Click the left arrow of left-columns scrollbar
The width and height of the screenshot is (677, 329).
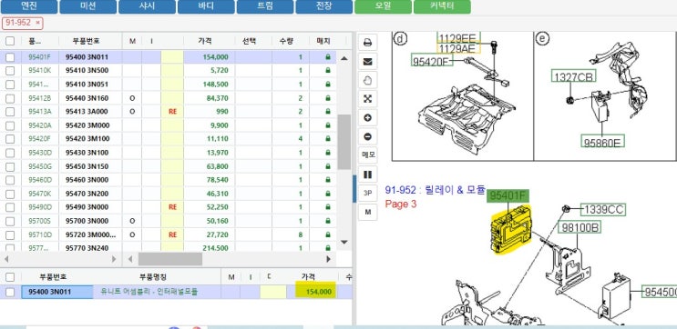point(5,259)
